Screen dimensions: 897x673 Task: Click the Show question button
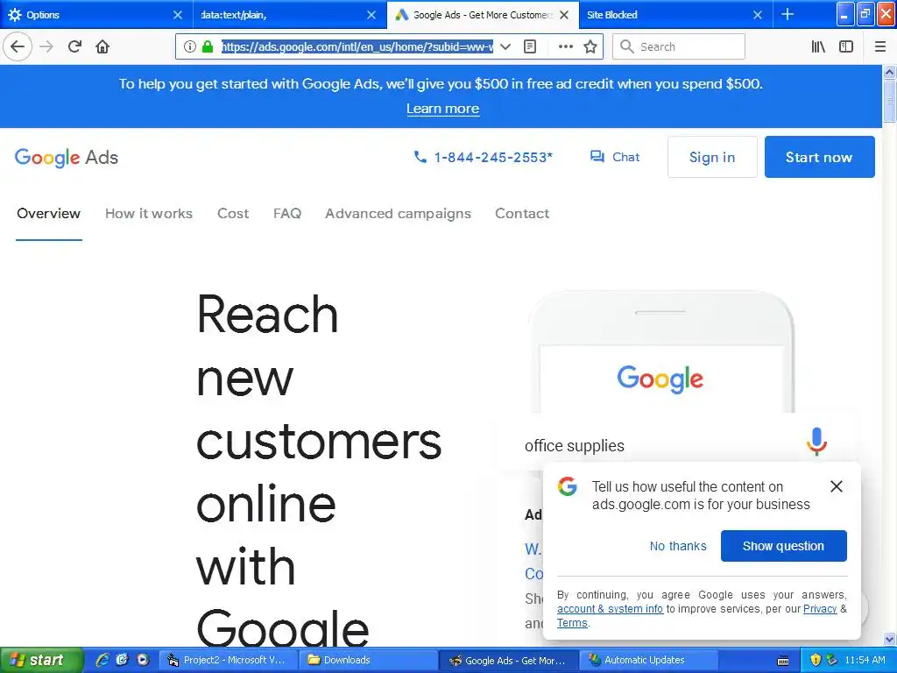point(784,546)
